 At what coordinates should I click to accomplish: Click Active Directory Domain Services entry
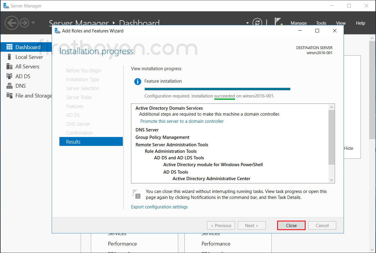coord(169,108)
